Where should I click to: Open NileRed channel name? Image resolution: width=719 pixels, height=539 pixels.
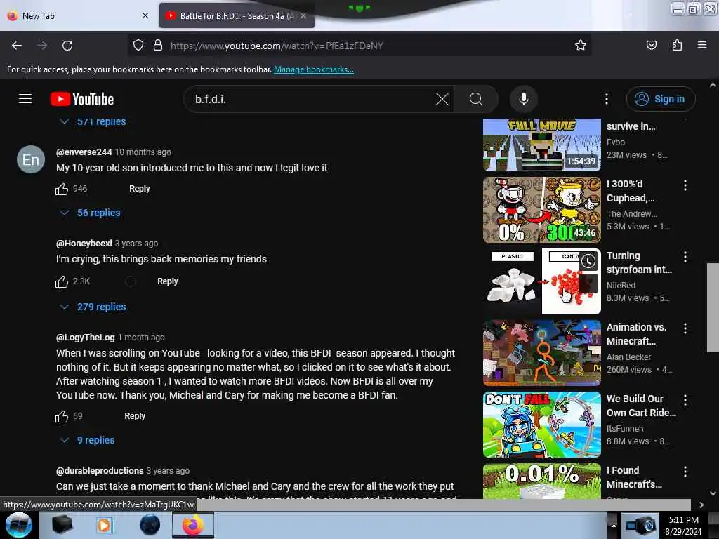(x=621, y=286)
